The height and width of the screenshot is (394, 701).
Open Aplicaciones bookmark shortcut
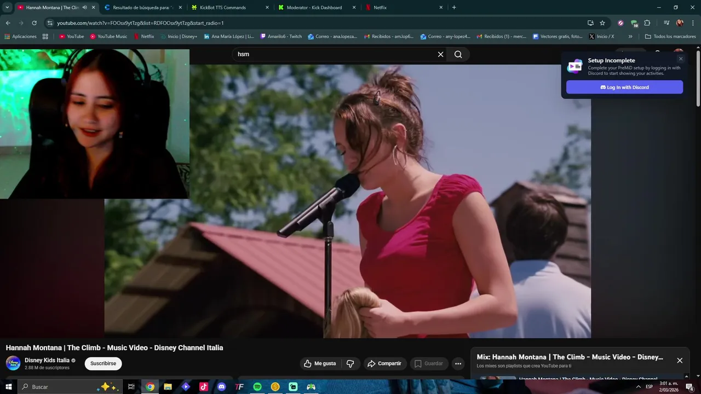pyautogui.click(x=21, y=37)
